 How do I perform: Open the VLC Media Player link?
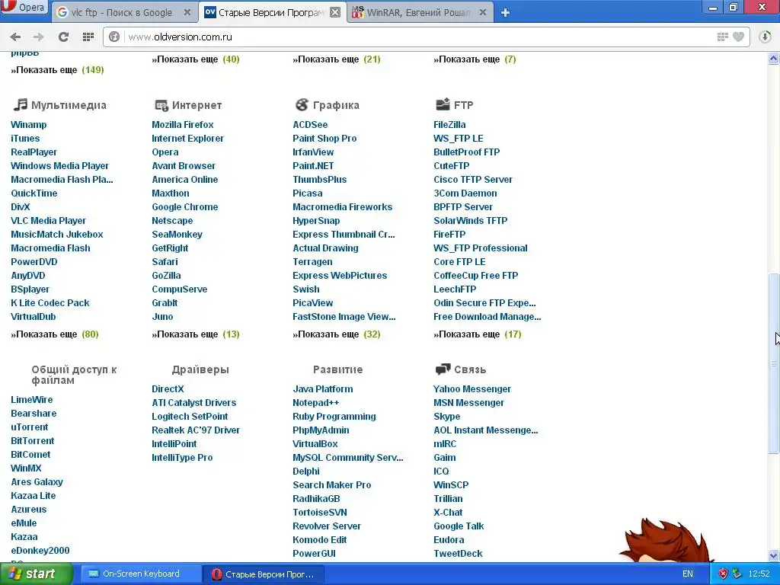(x=48, y=220)
